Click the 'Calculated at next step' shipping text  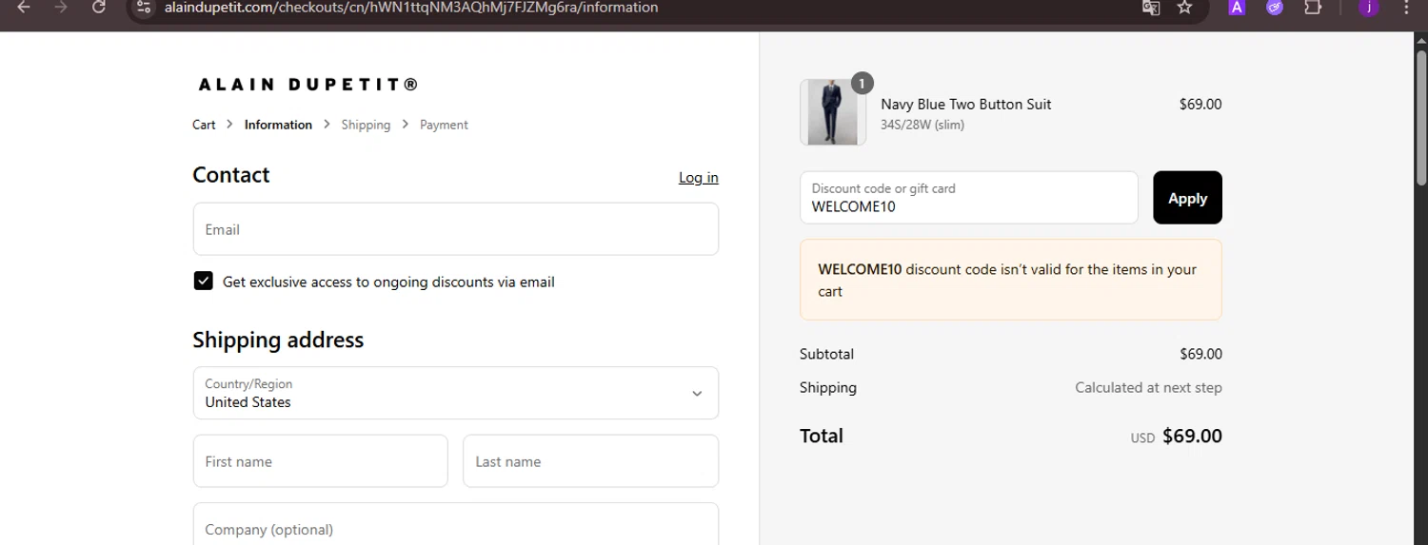coord(1148,387)
